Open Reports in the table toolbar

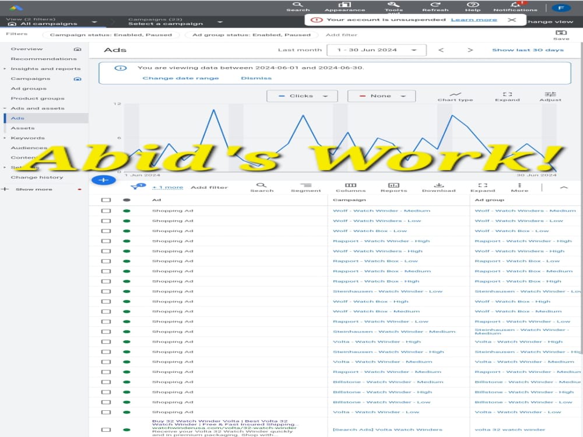pyautogui.click(x=394, y=187)
